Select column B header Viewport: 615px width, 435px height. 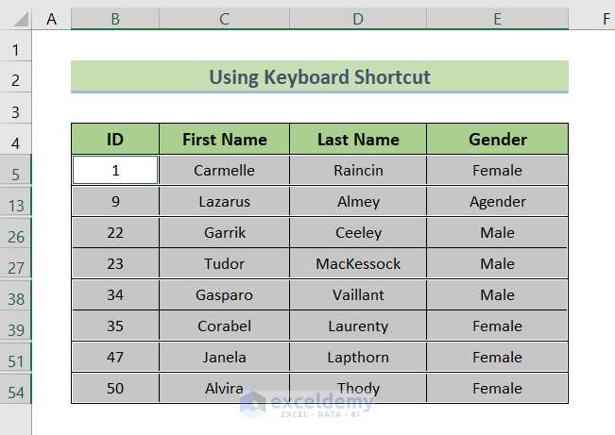[x=115, y=19]
